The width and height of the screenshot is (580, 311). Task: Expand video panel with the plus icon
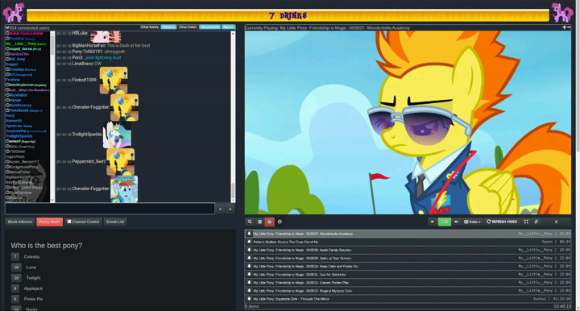[564, 27]
